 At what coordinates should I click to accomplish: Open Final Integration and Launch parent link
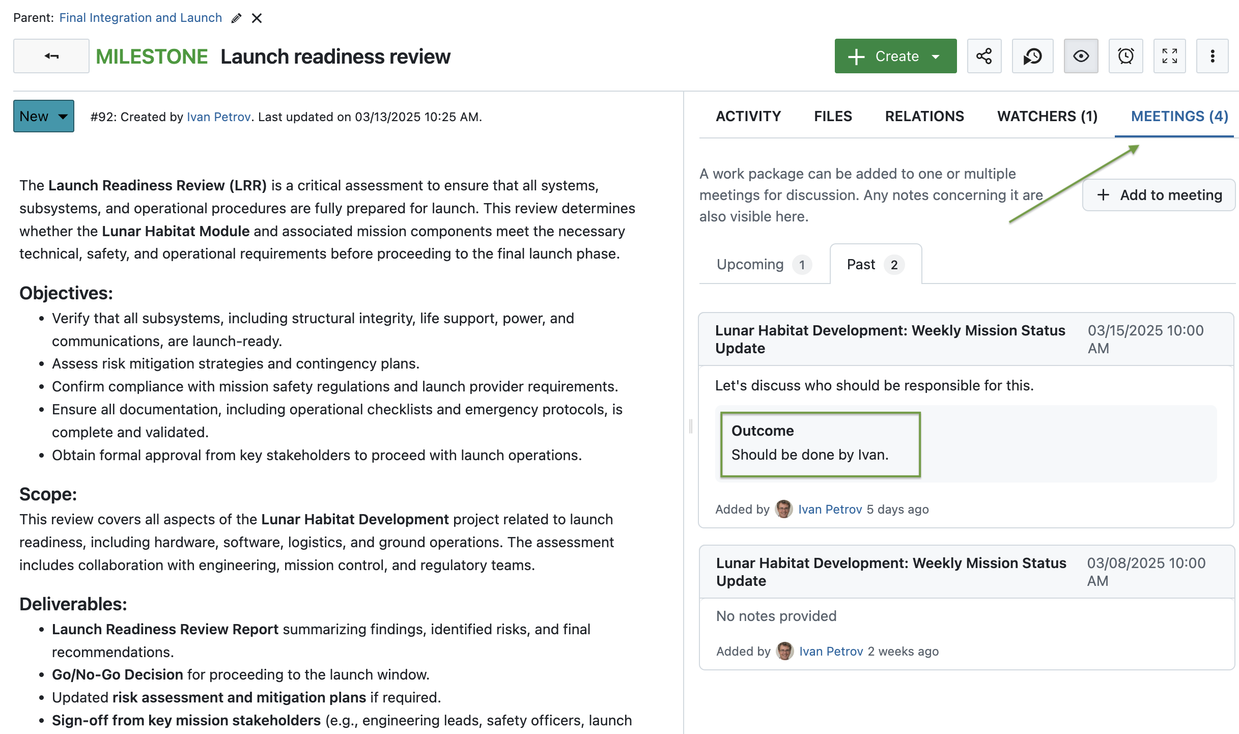click(140, 18)
